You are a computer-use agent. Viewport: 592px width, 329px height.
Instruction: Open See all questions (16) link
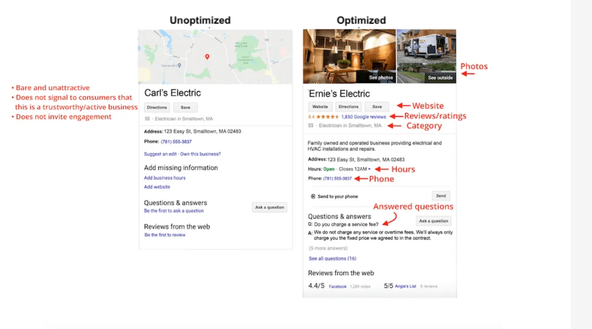pos(333,259)
